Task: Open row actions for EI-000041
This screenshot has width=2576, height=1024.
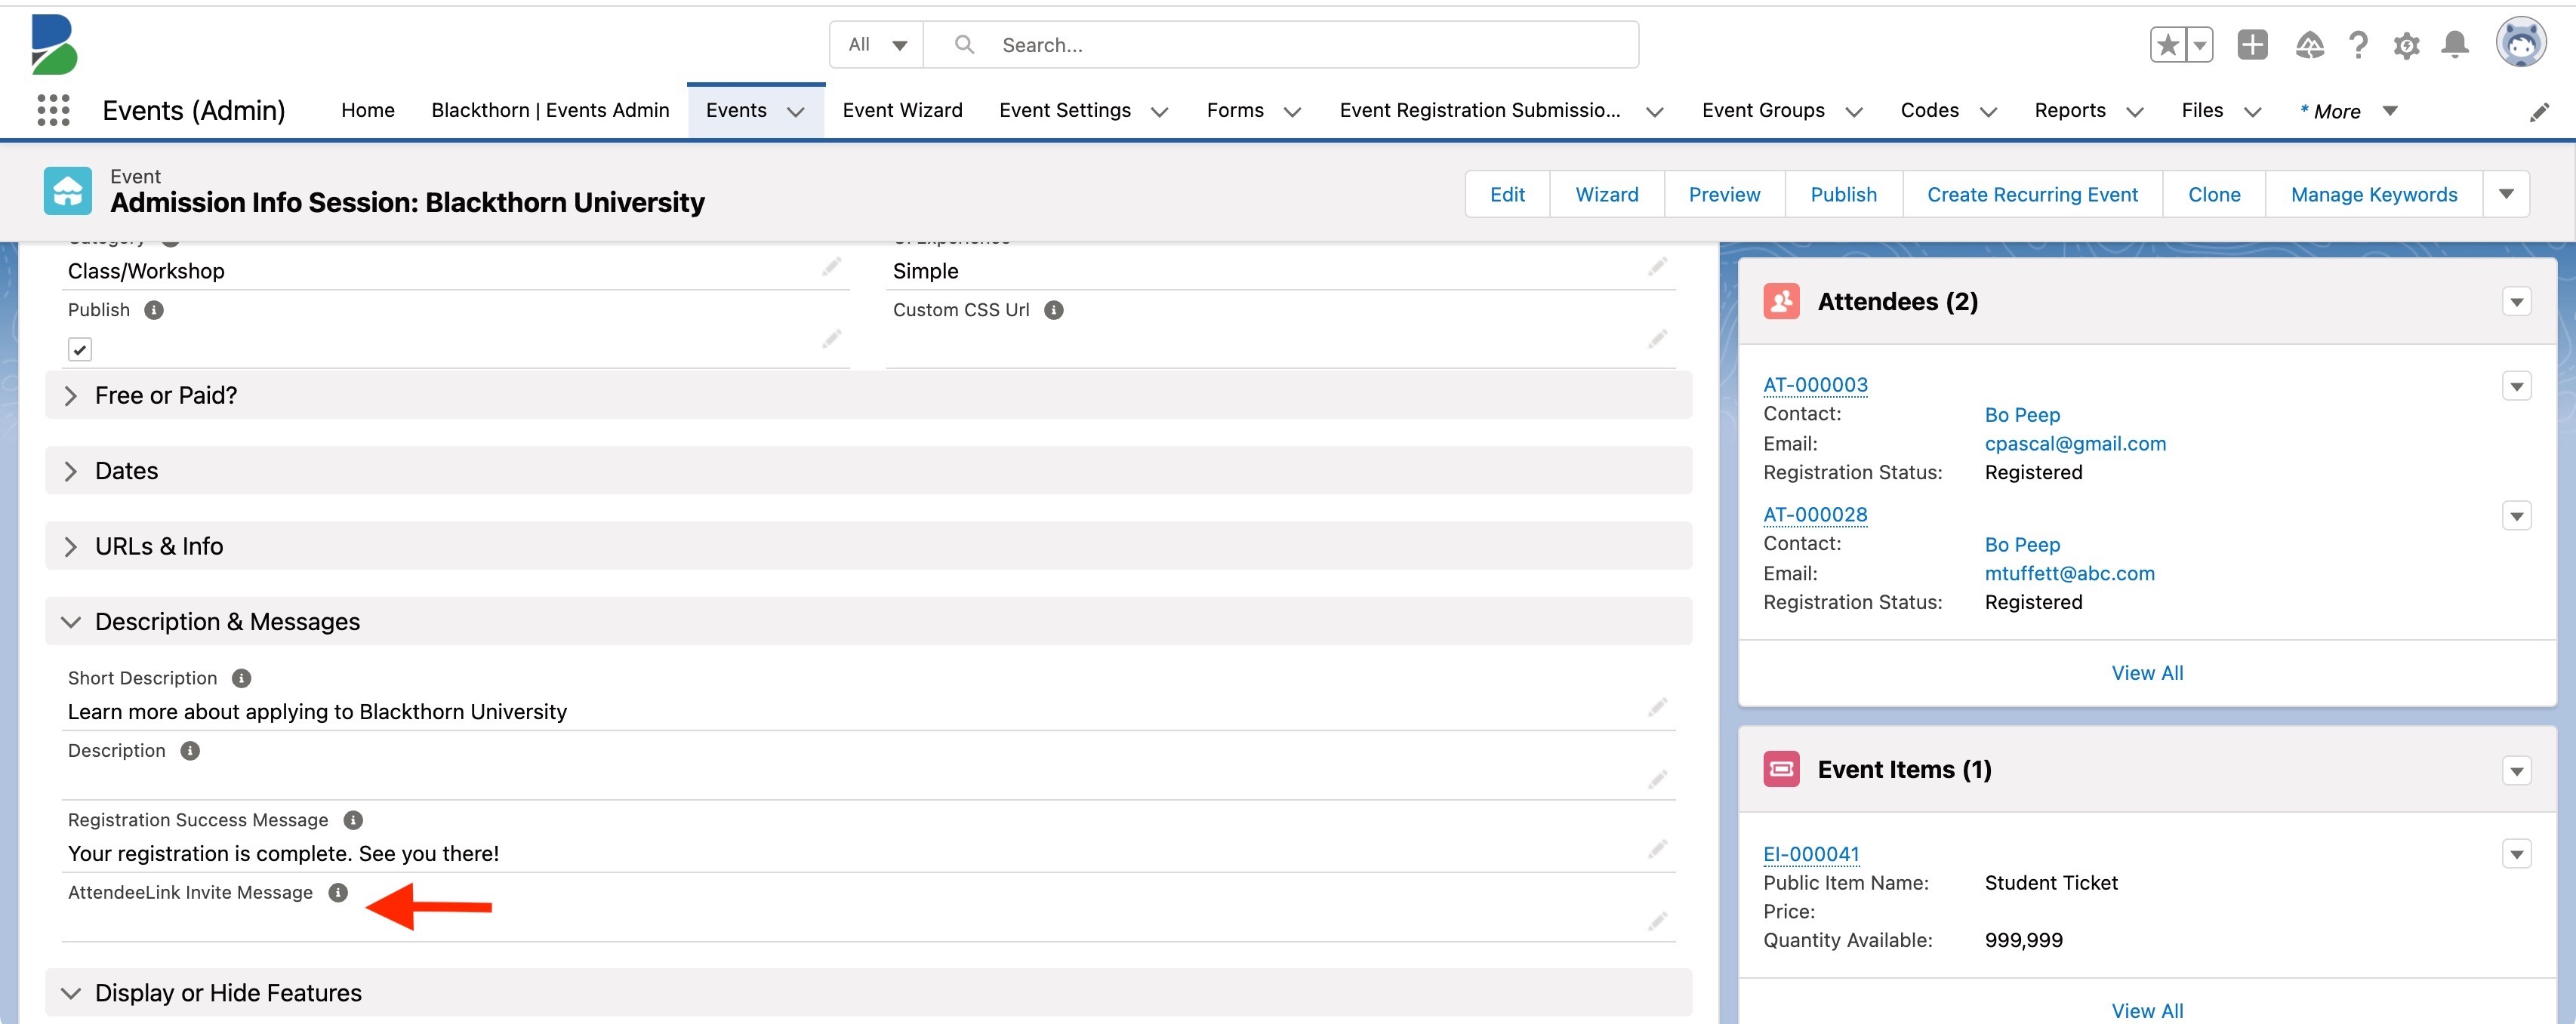Action: (2516, 853)
